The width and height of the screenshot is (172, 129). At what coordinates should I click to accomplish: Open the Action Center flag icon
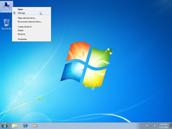(147, 126)
